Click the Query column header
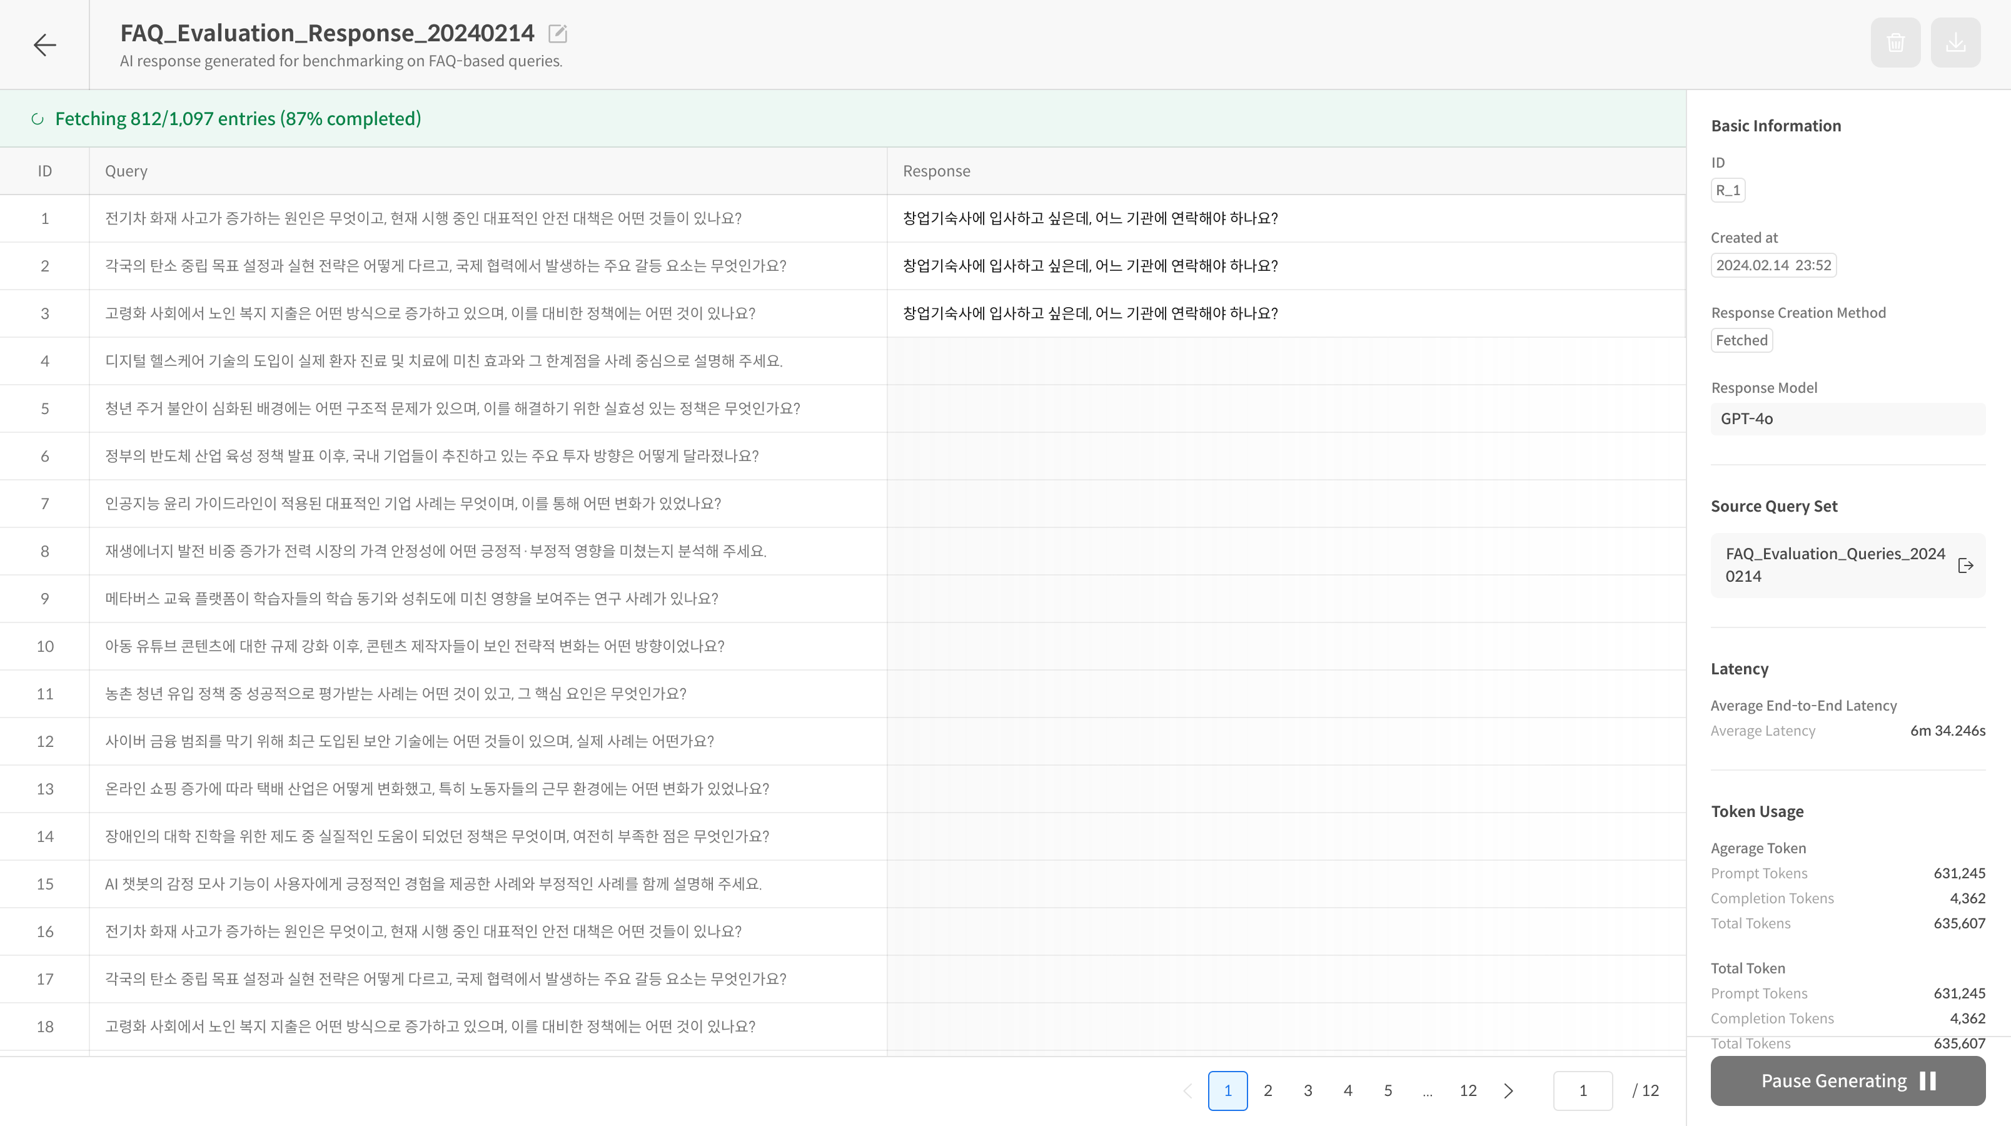Viewport: 2011px width, 1126px height. (126, 171)
